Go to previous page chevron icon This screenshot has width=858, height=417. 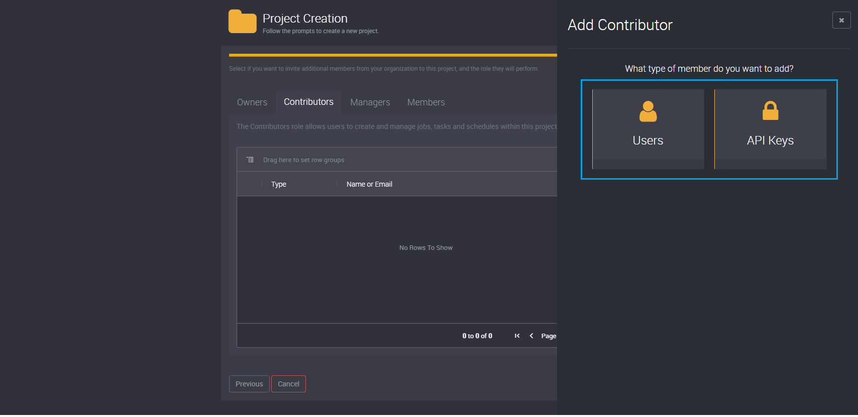click(x=531, y=336)
